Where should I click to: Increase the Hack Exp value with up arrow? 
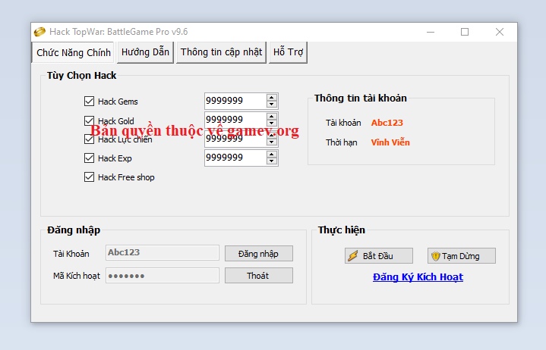coord(272,155)
